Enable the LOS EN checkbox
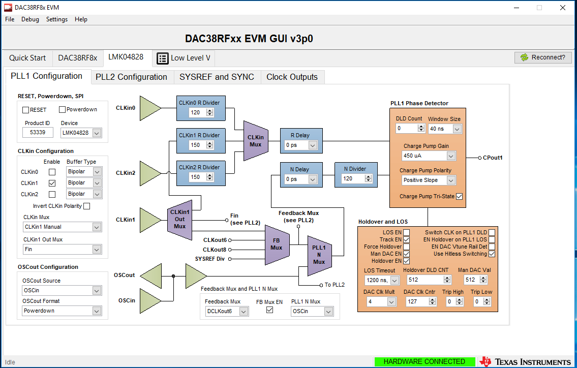 [x=406, y=233]
